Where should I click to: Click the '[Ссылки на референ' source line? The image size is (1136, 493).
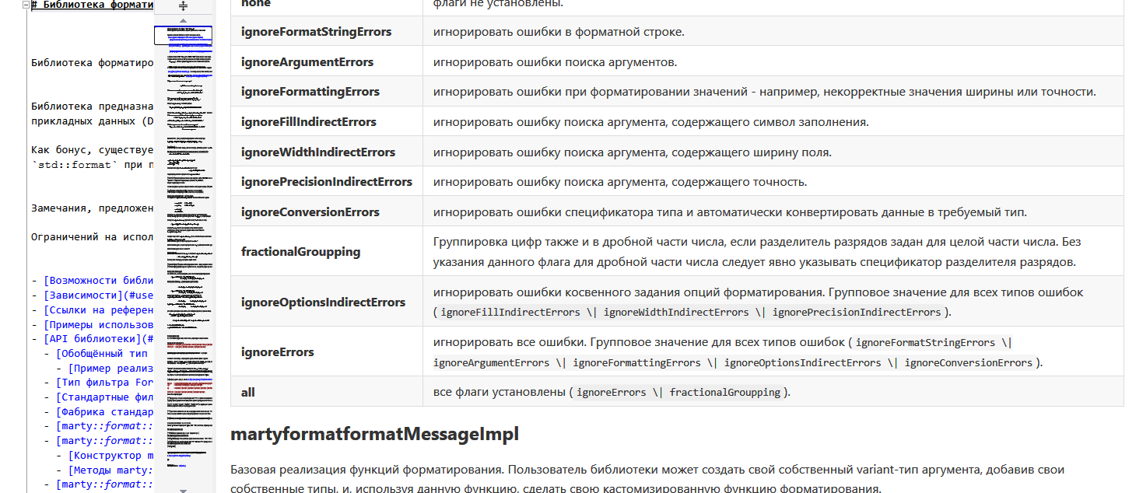point(98,309)
